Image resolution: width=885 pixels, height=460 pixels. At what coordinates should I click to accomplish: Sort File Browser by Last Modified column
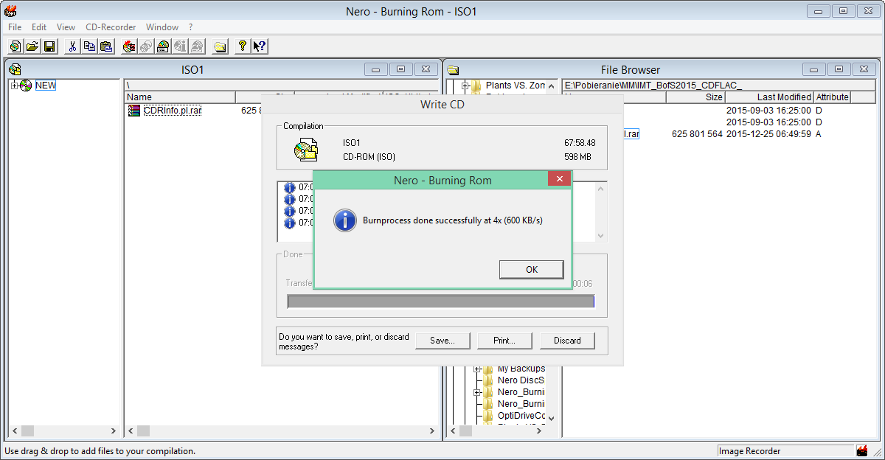click(x=769, y=97)
